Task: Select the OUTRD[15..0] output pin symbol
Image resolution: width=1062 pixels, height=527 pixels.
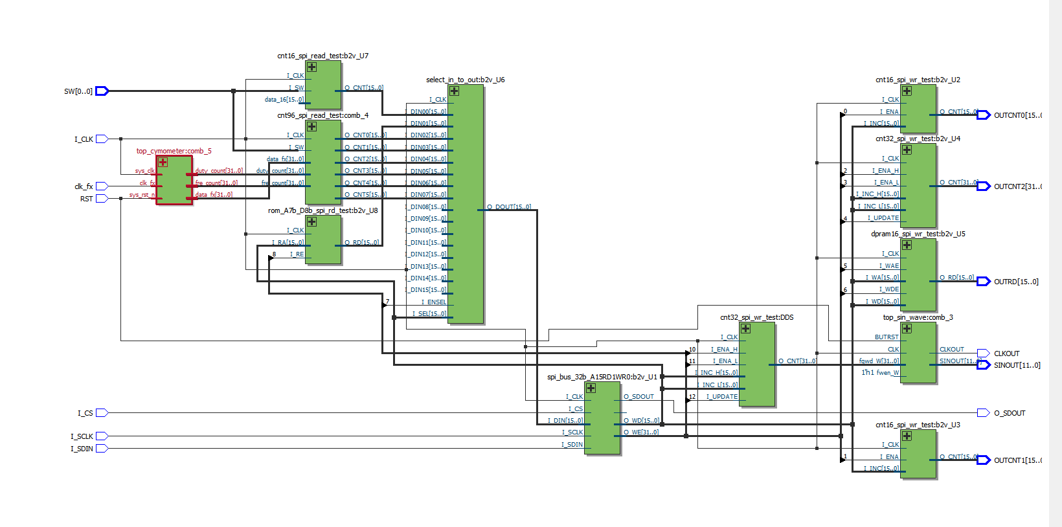Action: [x=984, y=282]
